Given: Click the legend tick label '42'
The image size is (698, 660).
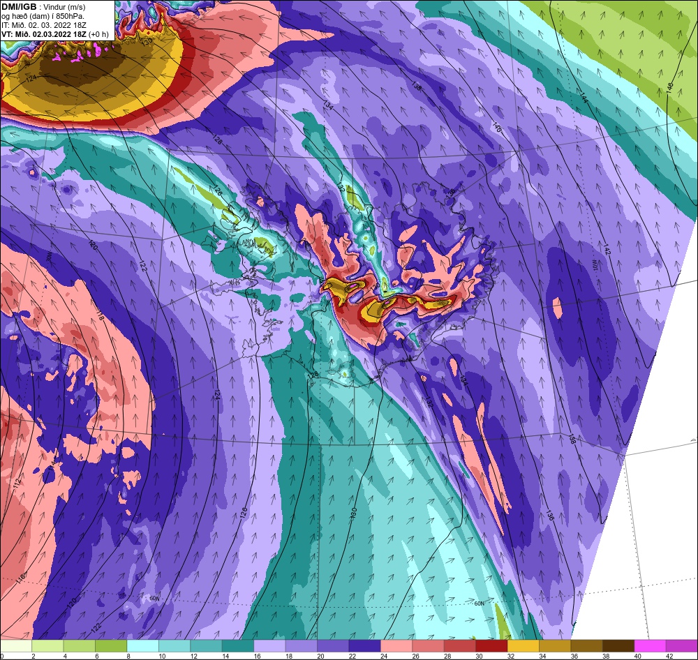Looking at the screenshot, I should 669,656.
